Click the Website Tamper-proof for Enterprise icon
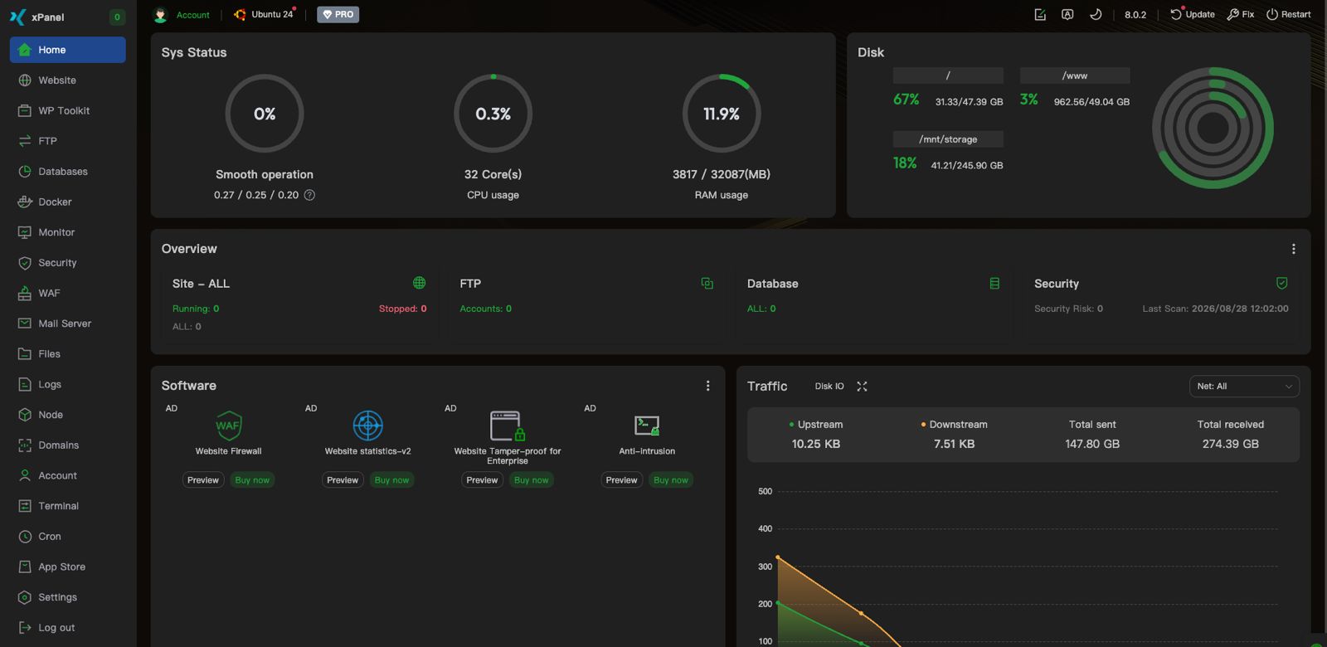This screenshot has width=1327, height=647. 508,426
